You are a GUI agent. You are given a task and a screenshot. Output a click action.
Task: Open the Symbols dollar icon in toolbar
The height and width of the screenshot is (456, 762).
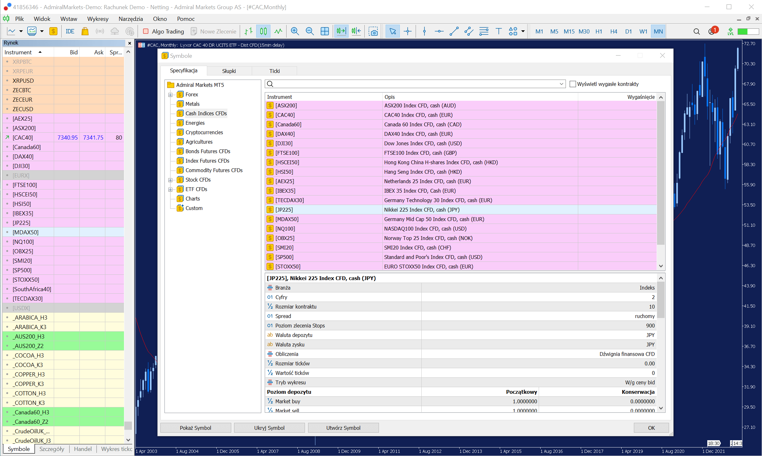(x=53, y=31)
